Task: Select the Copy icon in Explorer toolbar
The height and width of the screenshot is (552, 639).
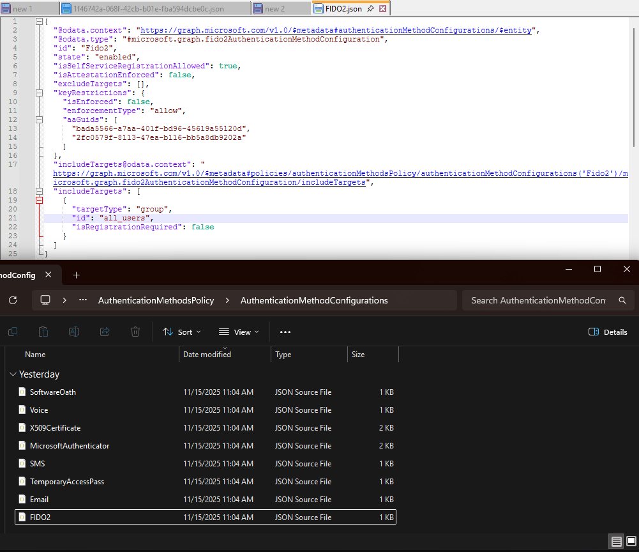Action: tap(13, 332)
